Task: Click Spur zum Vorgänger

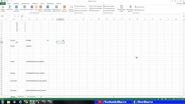Action: pos(96,6)
